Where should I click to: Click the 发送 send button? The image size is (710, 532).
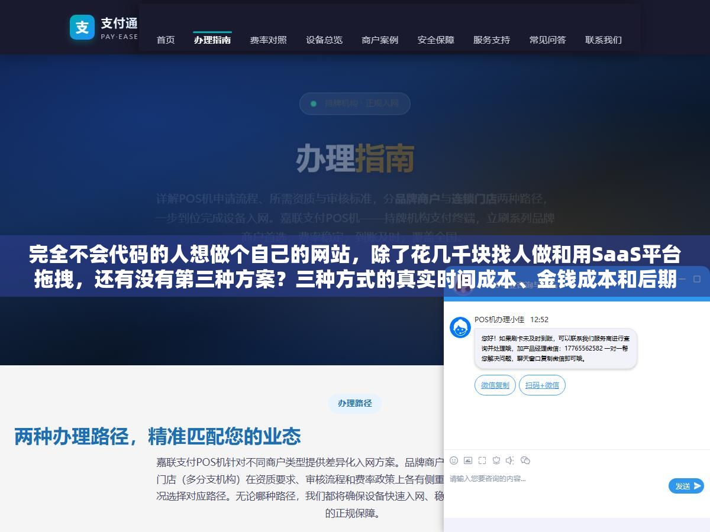coord(686,486)
